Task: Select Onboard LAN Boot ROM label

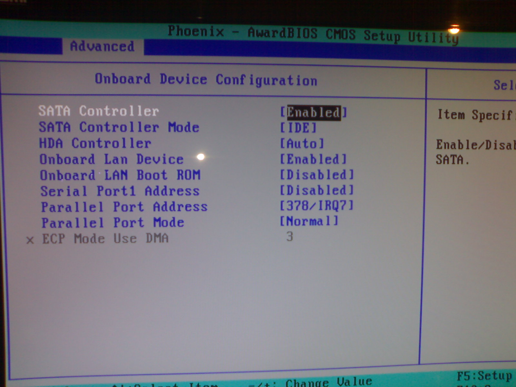Action: 120,175
